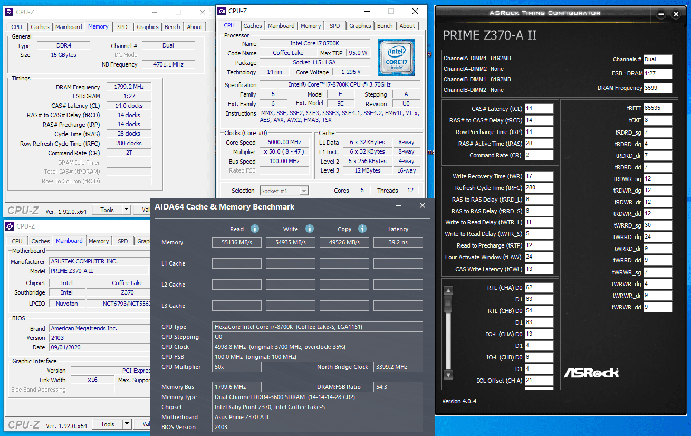Click Four Activate Window (tFAW) field

click(x=539, y=257)
